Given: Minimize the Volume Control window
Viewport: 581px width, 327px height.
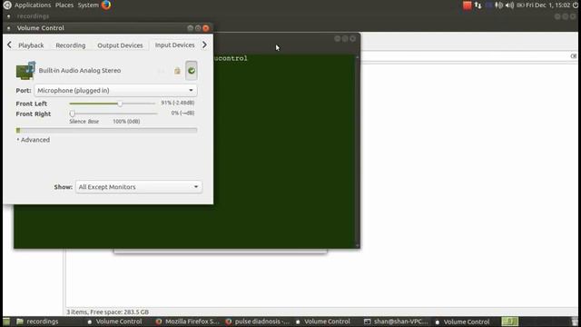Looking at the screenshot, I should click(x=190, y=28).
